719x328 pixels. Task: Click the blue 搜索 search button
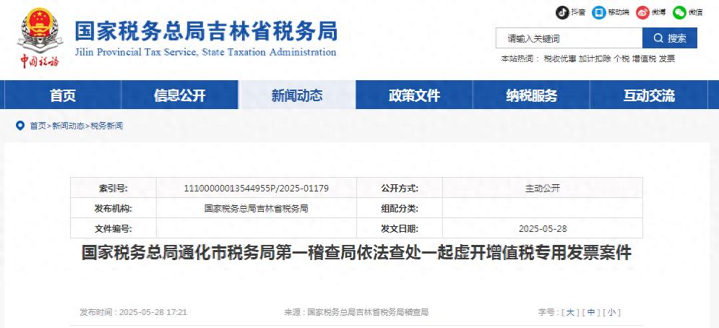click(x=669, y=38)
